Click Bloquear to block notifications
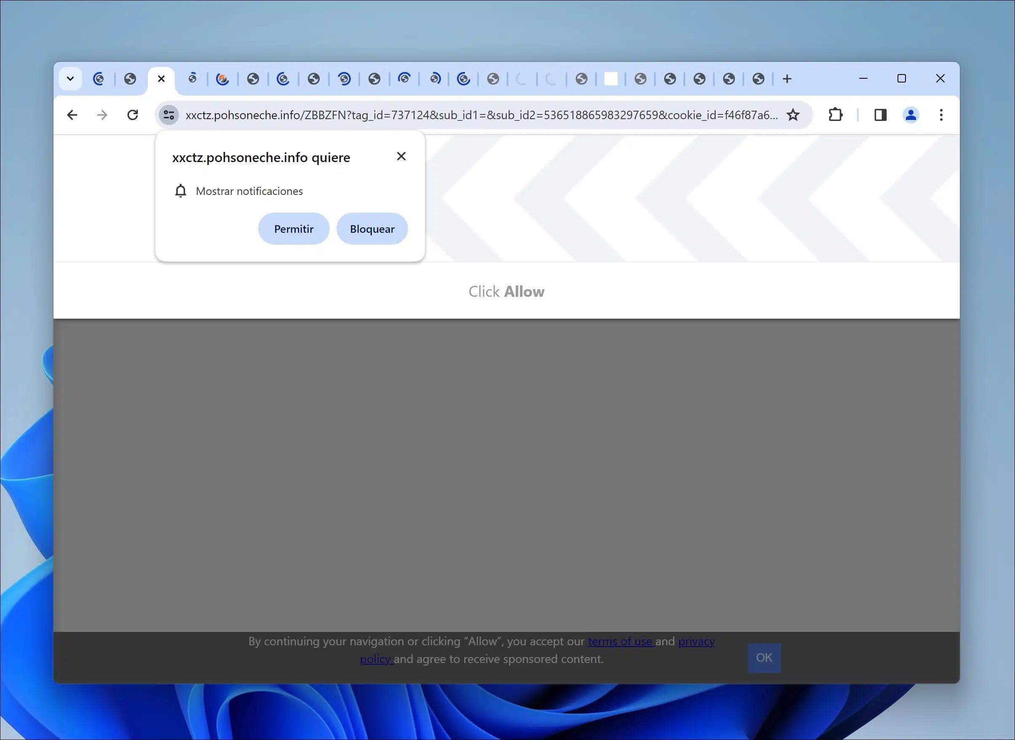 click(x=372, y=229)
